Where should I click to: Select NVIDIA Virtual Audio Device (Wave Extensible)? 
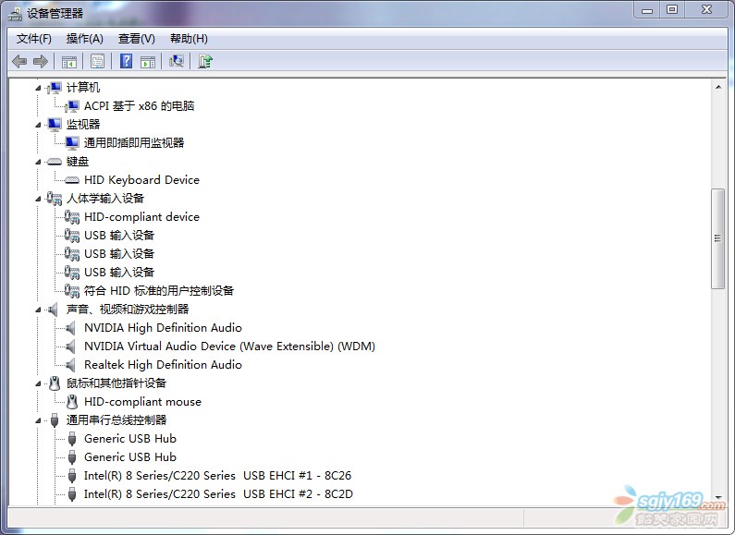pos(229,347)
